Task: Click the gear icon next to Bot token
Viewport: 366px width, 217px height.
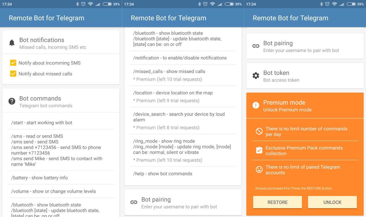Action: (x=256, y=76)
